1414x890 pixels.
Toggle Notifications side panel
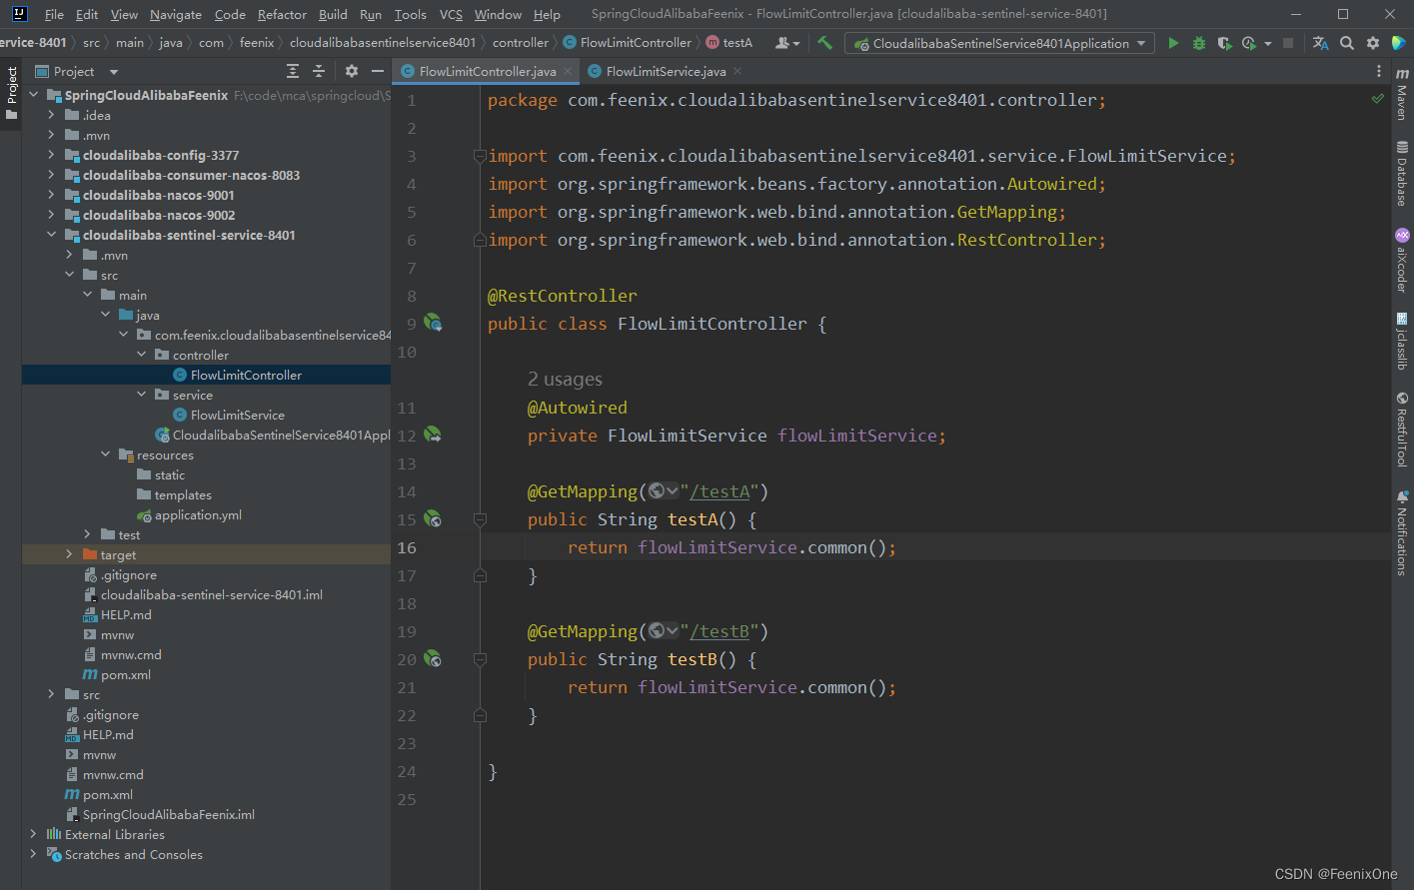[1402, 532]
